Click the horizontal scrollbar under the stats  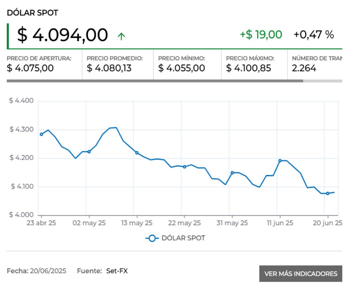[x=155, y=81]
